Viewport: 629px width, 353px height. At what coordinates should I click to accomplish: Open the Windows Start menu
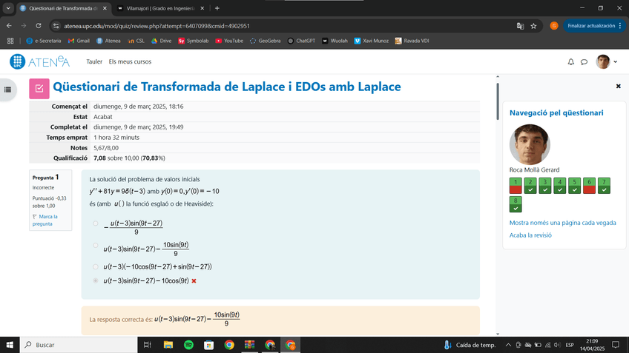pyautogui.click(x=10, y=345)
